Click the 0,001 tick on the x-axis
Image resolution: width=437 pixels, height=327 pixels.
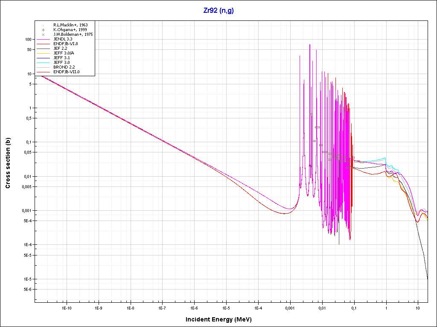(x=290, y=307)
